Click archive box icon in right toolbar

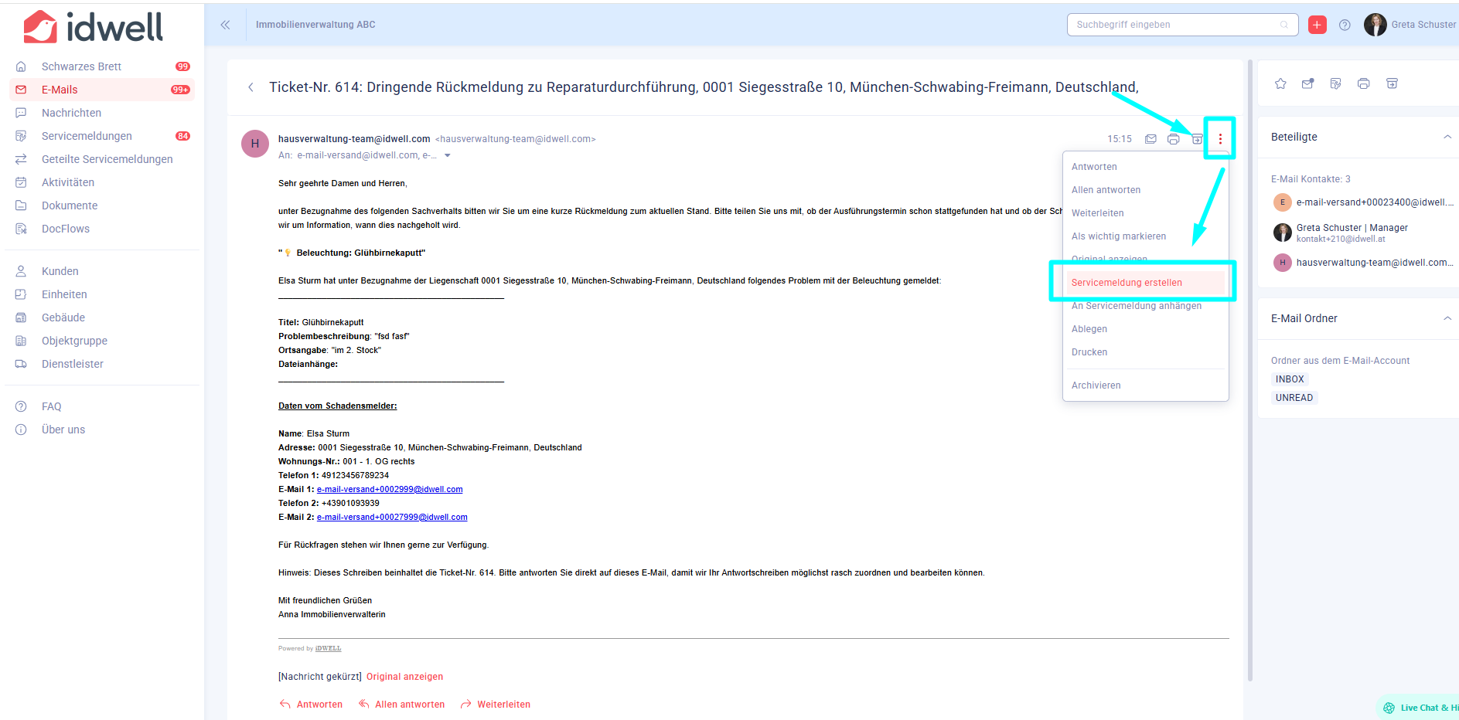pos(1392,83)
